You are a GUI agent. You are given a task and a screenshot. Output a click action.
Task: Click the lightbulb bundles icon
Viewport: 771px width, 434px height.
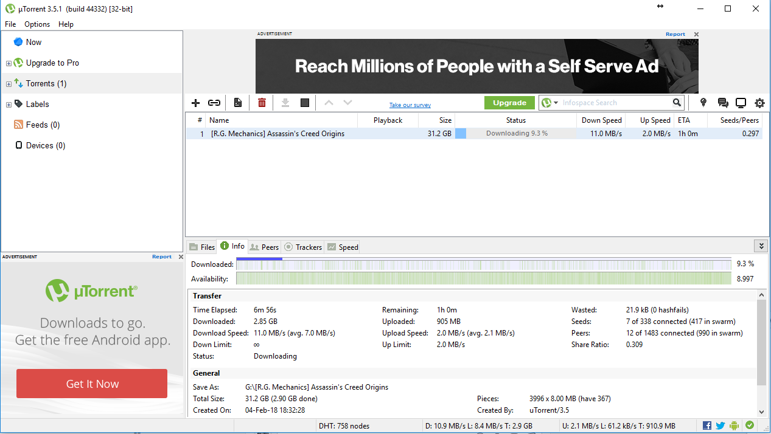(x=703, y=103)
